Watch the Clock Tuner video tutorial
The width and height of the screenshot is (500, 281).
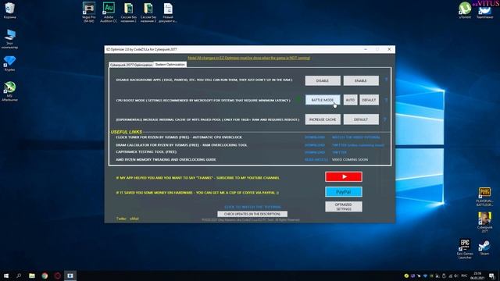pos(356,137)
